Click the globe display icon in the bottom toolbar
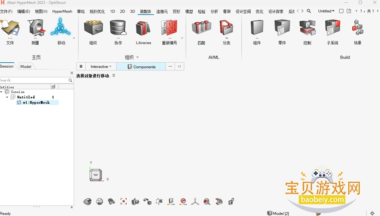 (x=99, y=201)
